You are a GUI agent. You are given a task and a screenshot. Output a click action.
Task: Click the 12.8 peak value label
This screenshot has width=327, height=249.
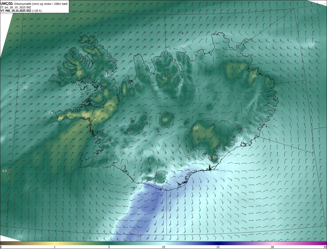(x=160, y=191)
